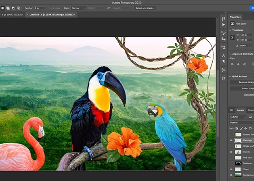This screenshot has height=181, width=254.
Task: Select the Layers tab
Action: [x=240, y=111]
